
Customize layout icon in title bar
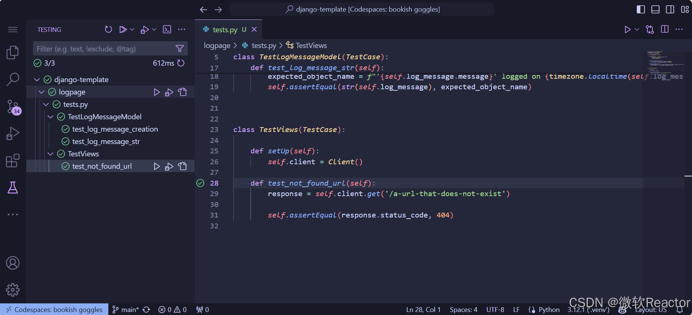click(x=685, y=9)
